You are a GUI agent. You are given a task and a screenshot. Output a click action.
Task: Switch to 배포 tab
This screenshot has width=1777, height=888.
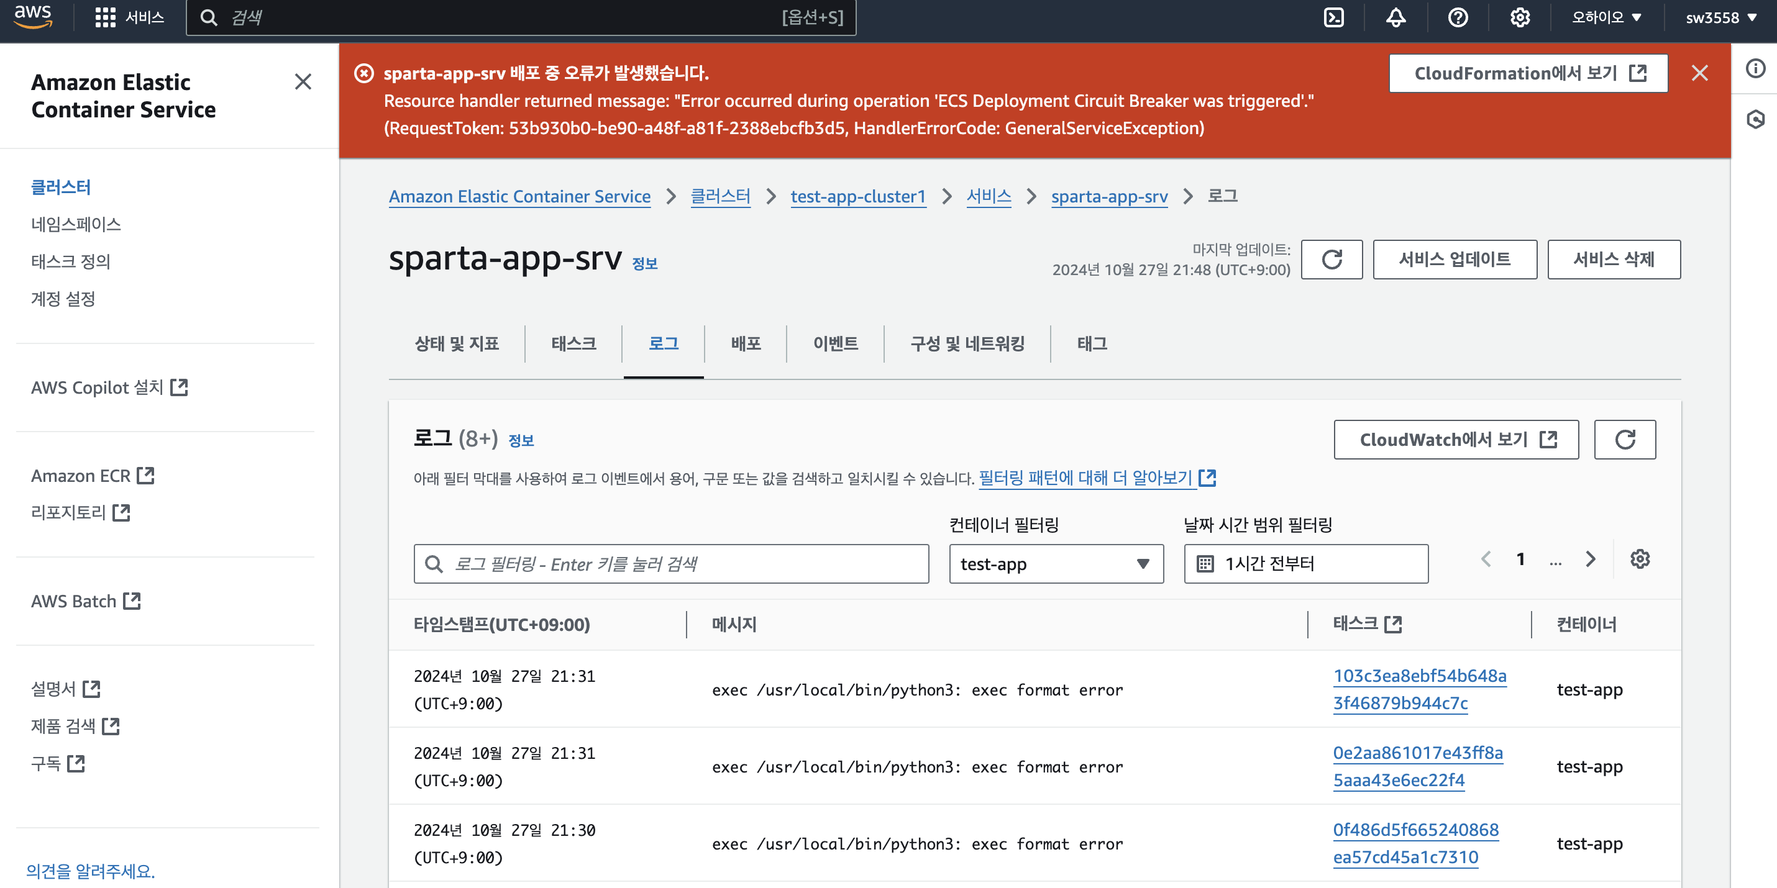746,343
